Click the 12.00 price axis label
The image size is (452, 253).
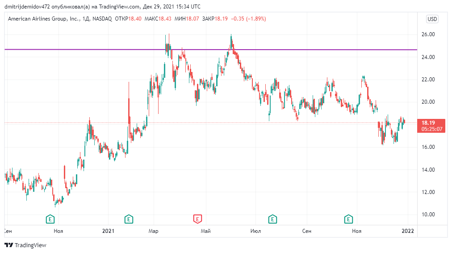coord(428,192)
